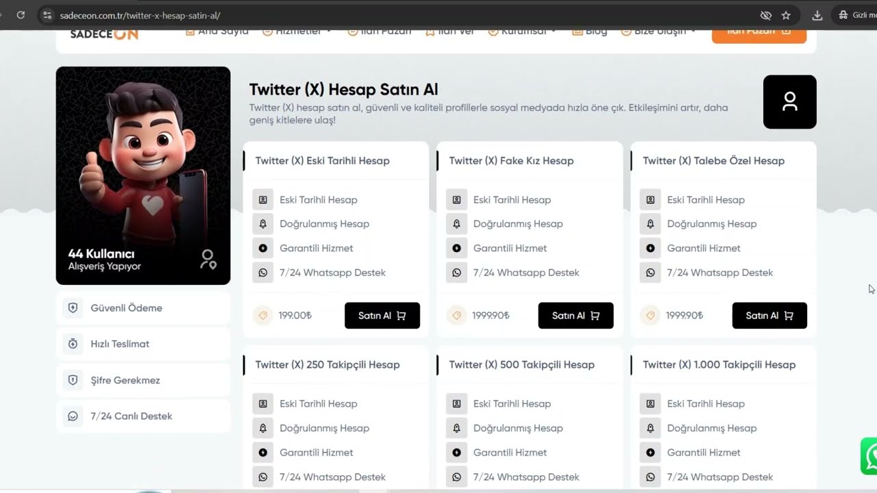Select the 7/24 Canlı Destek sidebar item
This screenshot has height=493, width=877.
point(143,416)
